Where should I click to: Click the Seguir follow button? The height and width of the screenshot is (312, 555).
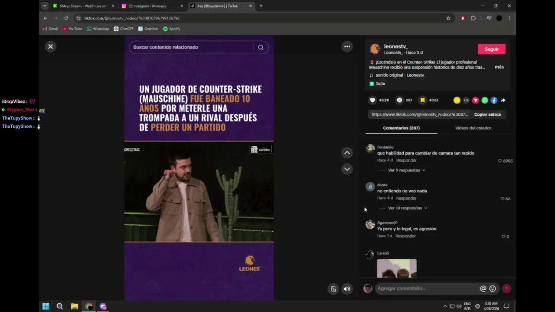491,49
